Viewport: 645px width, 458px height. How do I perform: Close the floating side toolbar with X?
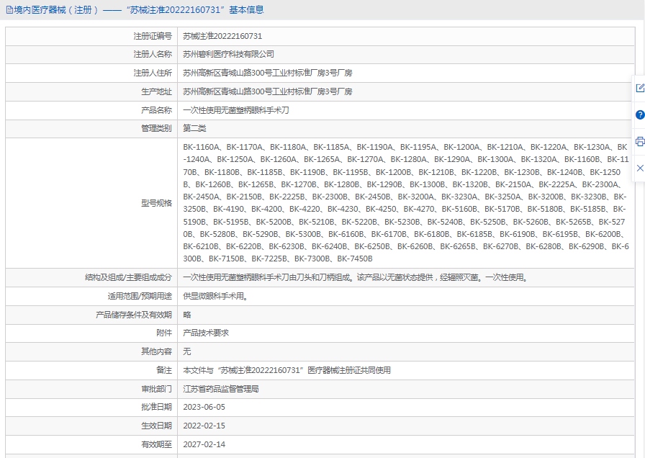(x=639, y=168)
